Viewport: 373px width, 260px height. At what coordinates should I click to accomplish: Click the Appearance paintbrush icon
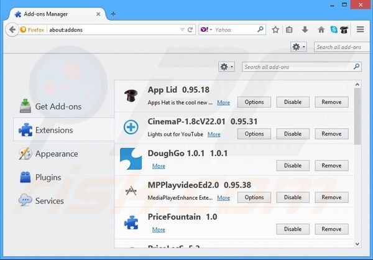click(25, 154)
